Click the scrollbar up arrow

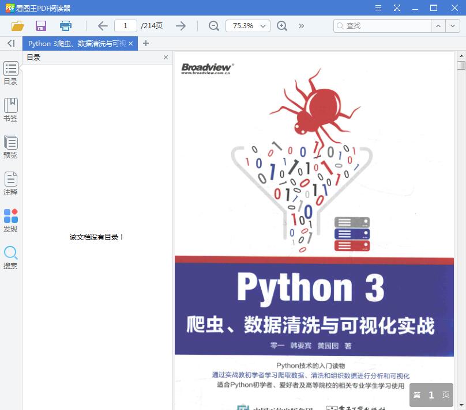[461, 55]
